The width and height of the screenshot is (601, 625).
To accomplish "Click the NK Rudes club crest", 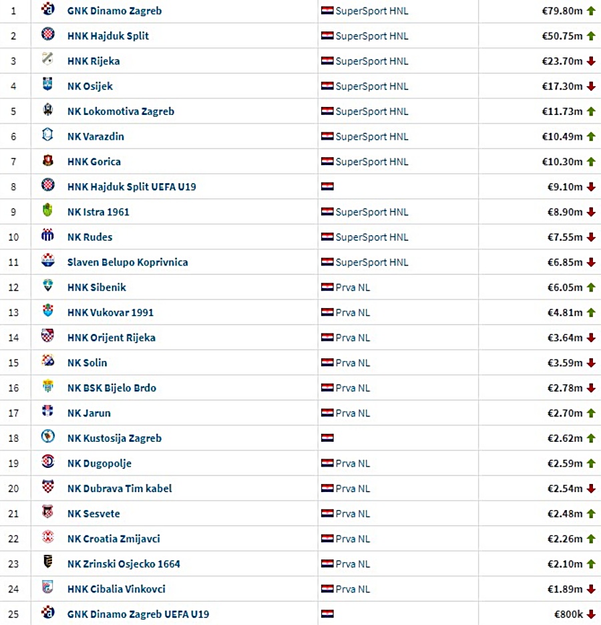I will point(48,235).
